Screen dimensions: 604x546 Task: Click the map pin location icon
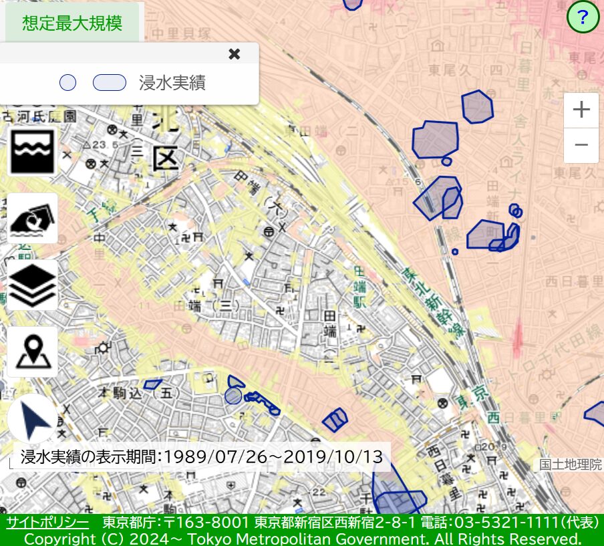[33, 352]
